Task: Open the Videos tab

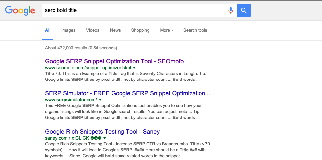Action: pyautogui.click(x=93, y=30)
